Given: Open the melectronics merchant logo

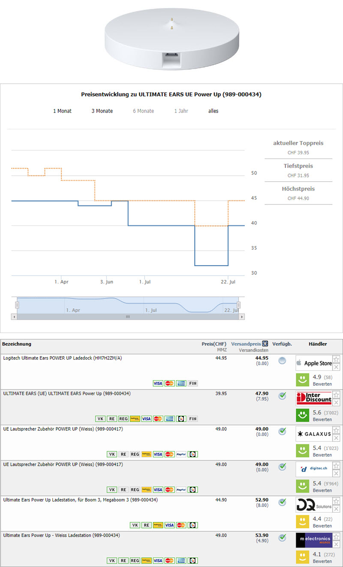Looking at the screenshot, I should coord(314,540).
